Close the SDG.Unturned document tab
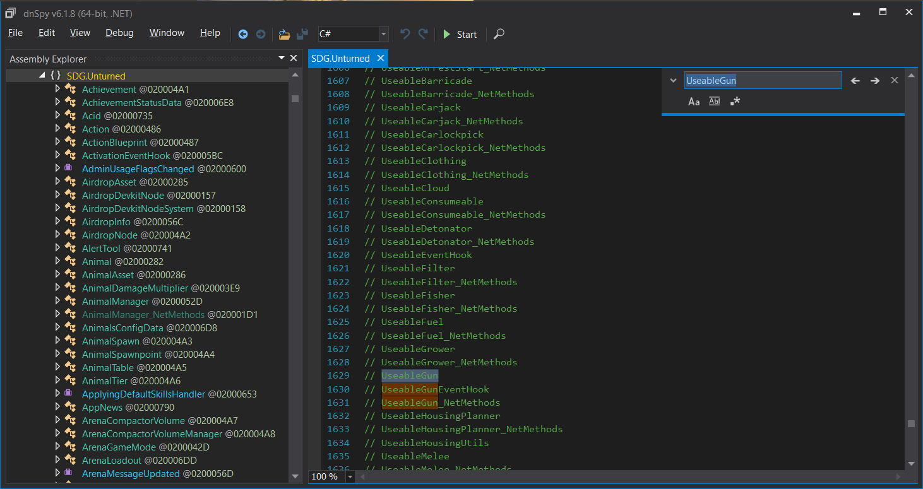 tap(380, 58)
